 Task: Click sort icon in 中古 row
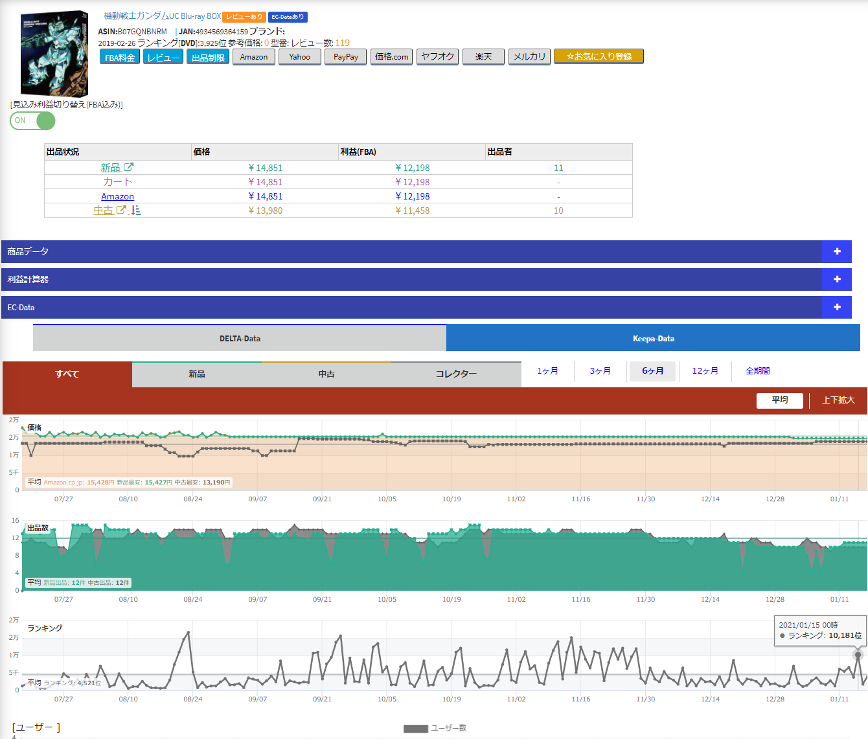point(136,210)
